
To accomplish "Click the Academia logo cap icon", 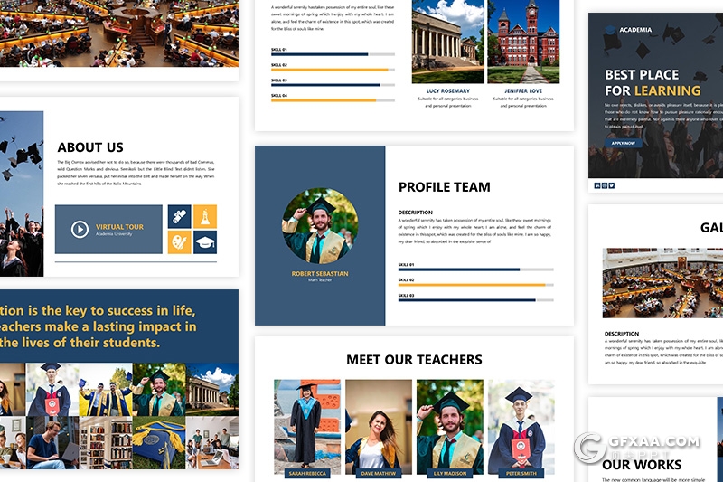I will [610, 30].
